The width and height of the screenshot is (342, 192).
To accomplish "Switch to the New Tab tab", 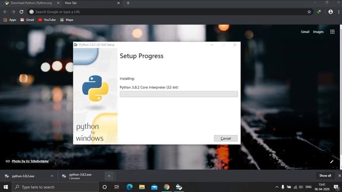I will click(71, 3).
